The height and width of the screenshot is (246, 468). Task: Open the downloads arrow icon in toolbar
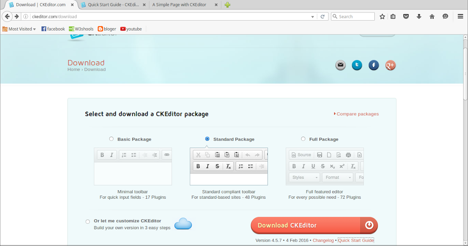(419, 16)
